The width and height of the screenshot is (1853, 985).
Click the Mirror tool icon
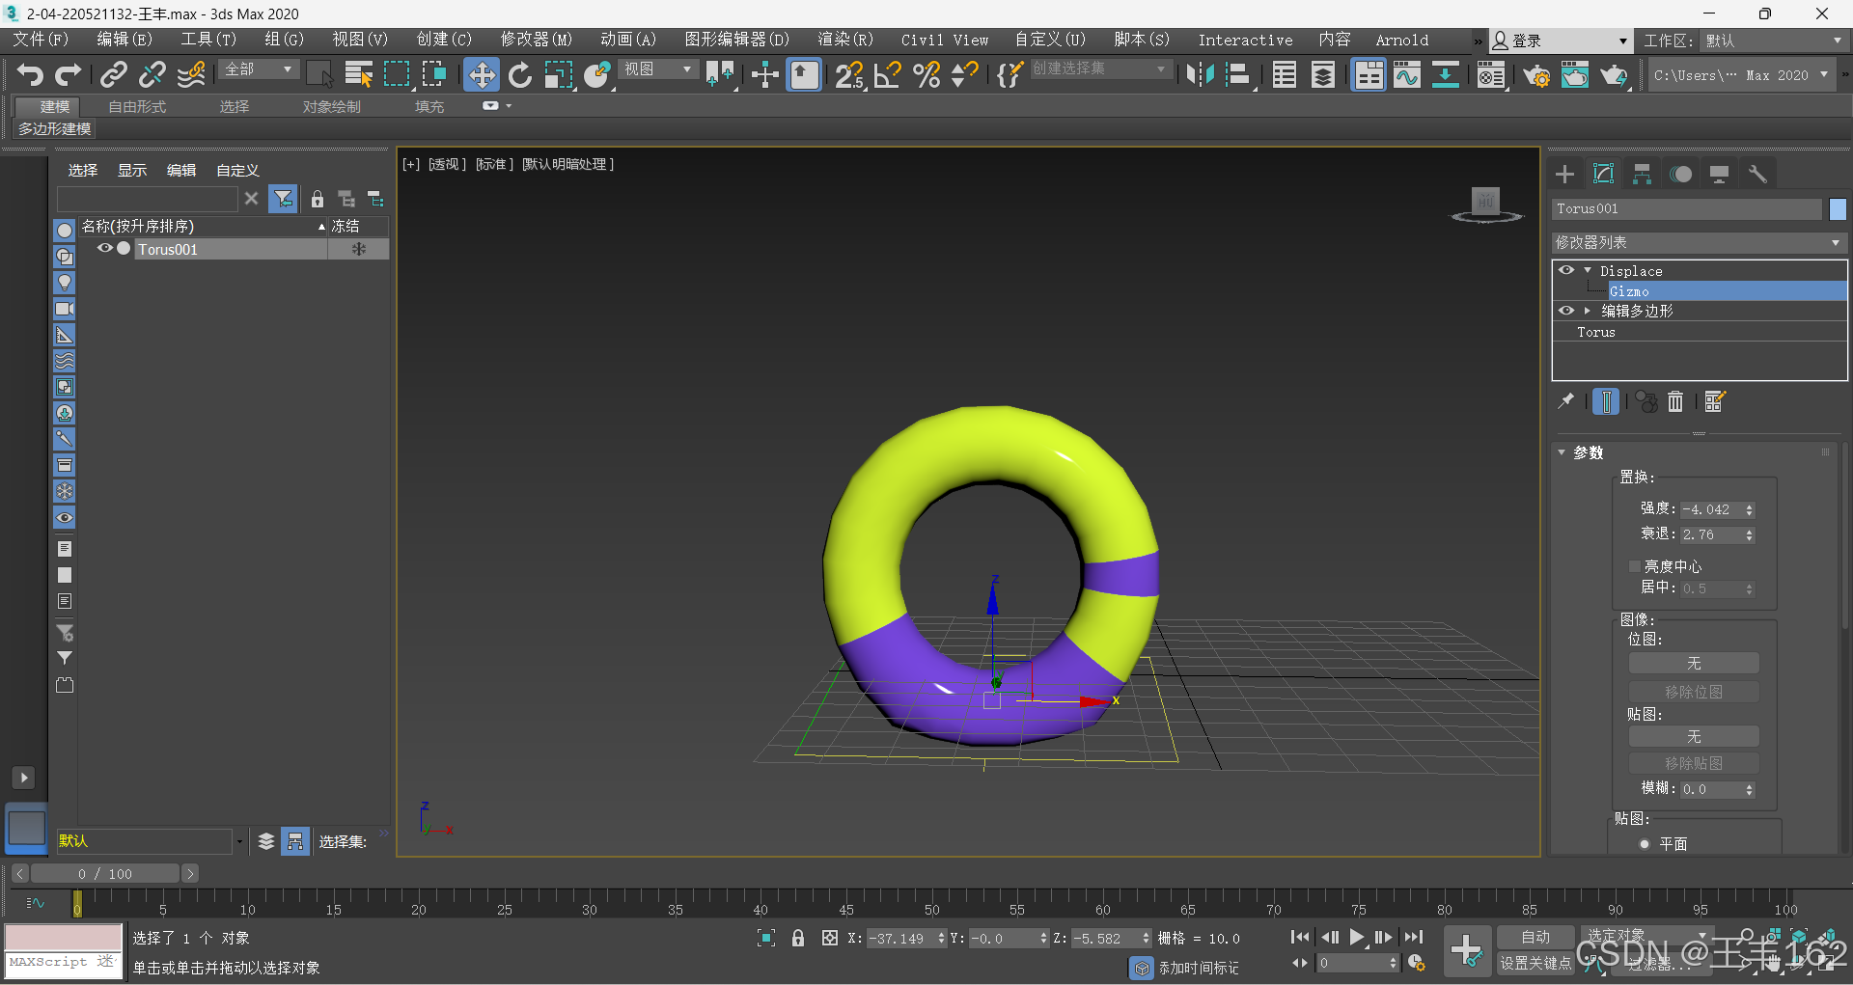click(x=1200, y=74)
